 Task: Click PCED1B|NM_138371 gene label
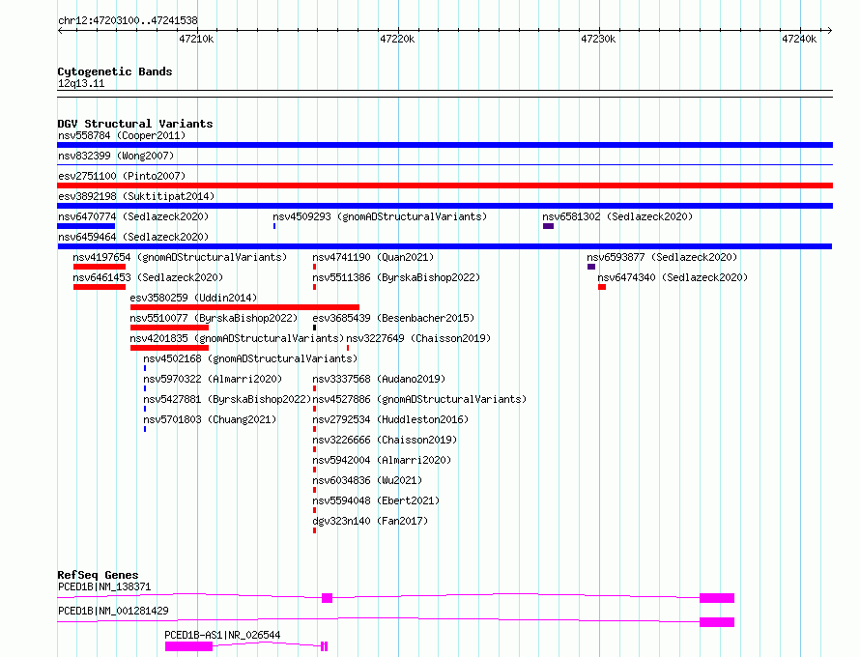click(104, 586)
